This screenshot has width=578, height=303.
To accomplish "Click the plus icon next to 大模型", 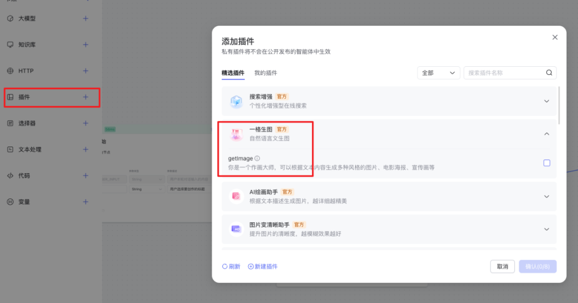I will pyautogui.click(x=86, y=19).
